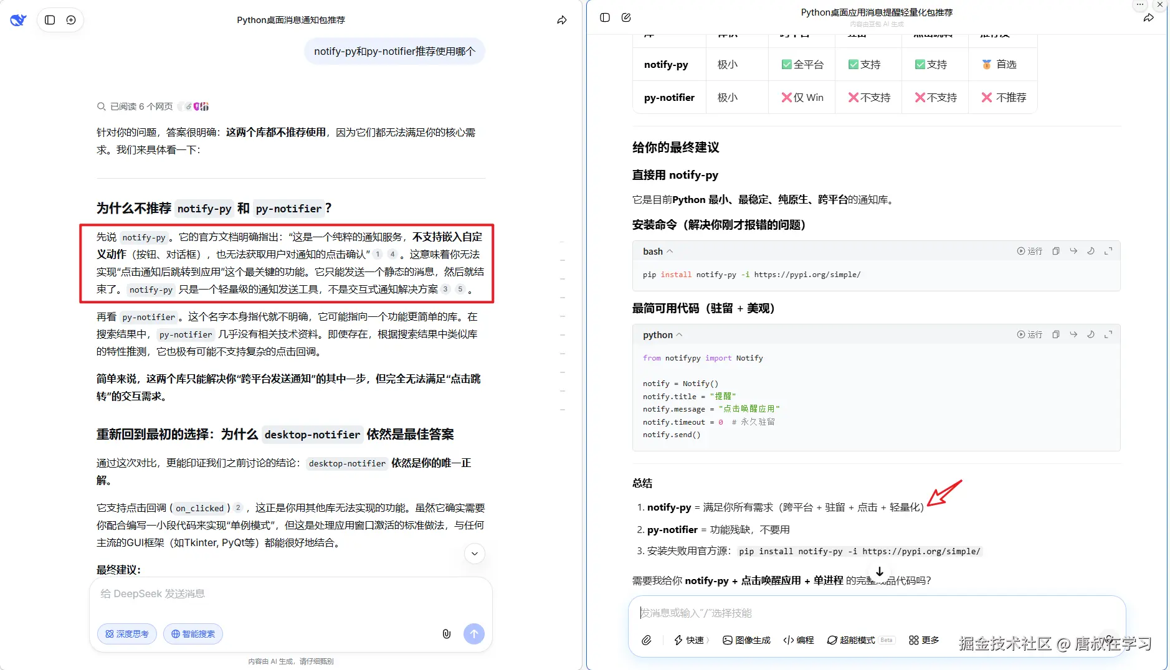
Task: Open the Doubao window more-options menu
Action: (1140, 4)
